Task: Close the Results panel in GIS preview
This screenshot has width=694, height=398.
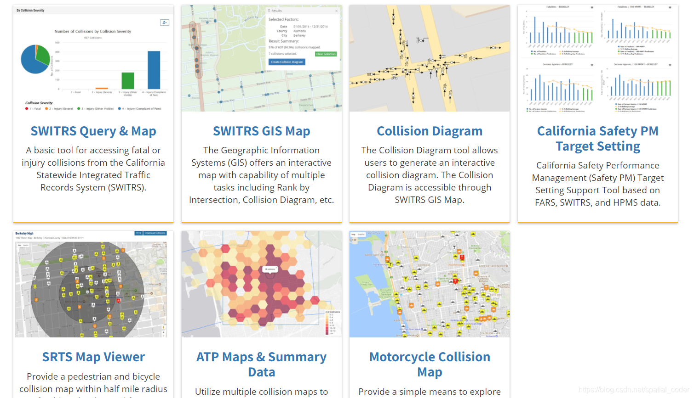Action: tap(337, 11)
